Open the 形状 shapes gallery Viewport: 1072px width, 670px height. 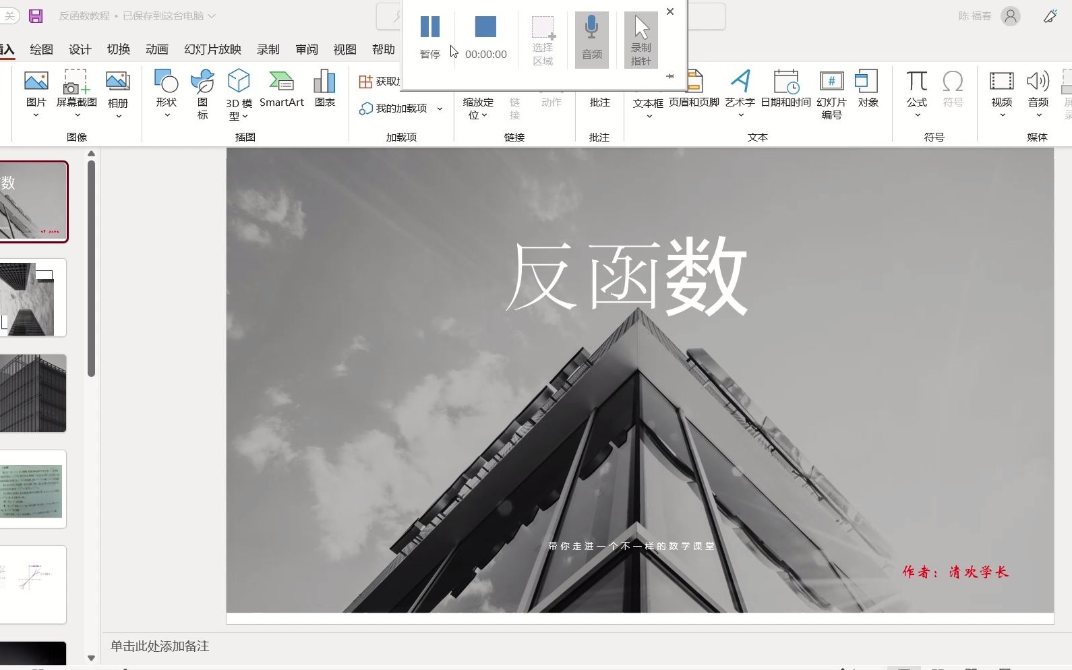pos(166,82)
